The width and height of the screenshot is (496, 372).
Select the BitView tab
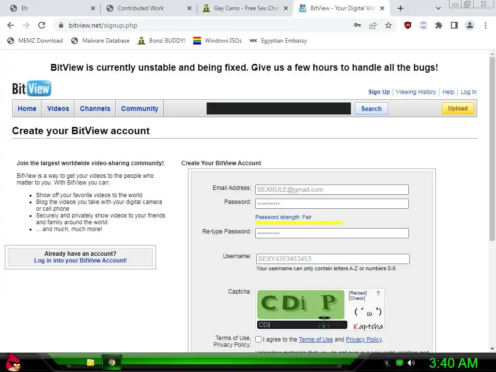tap(341, 8)
